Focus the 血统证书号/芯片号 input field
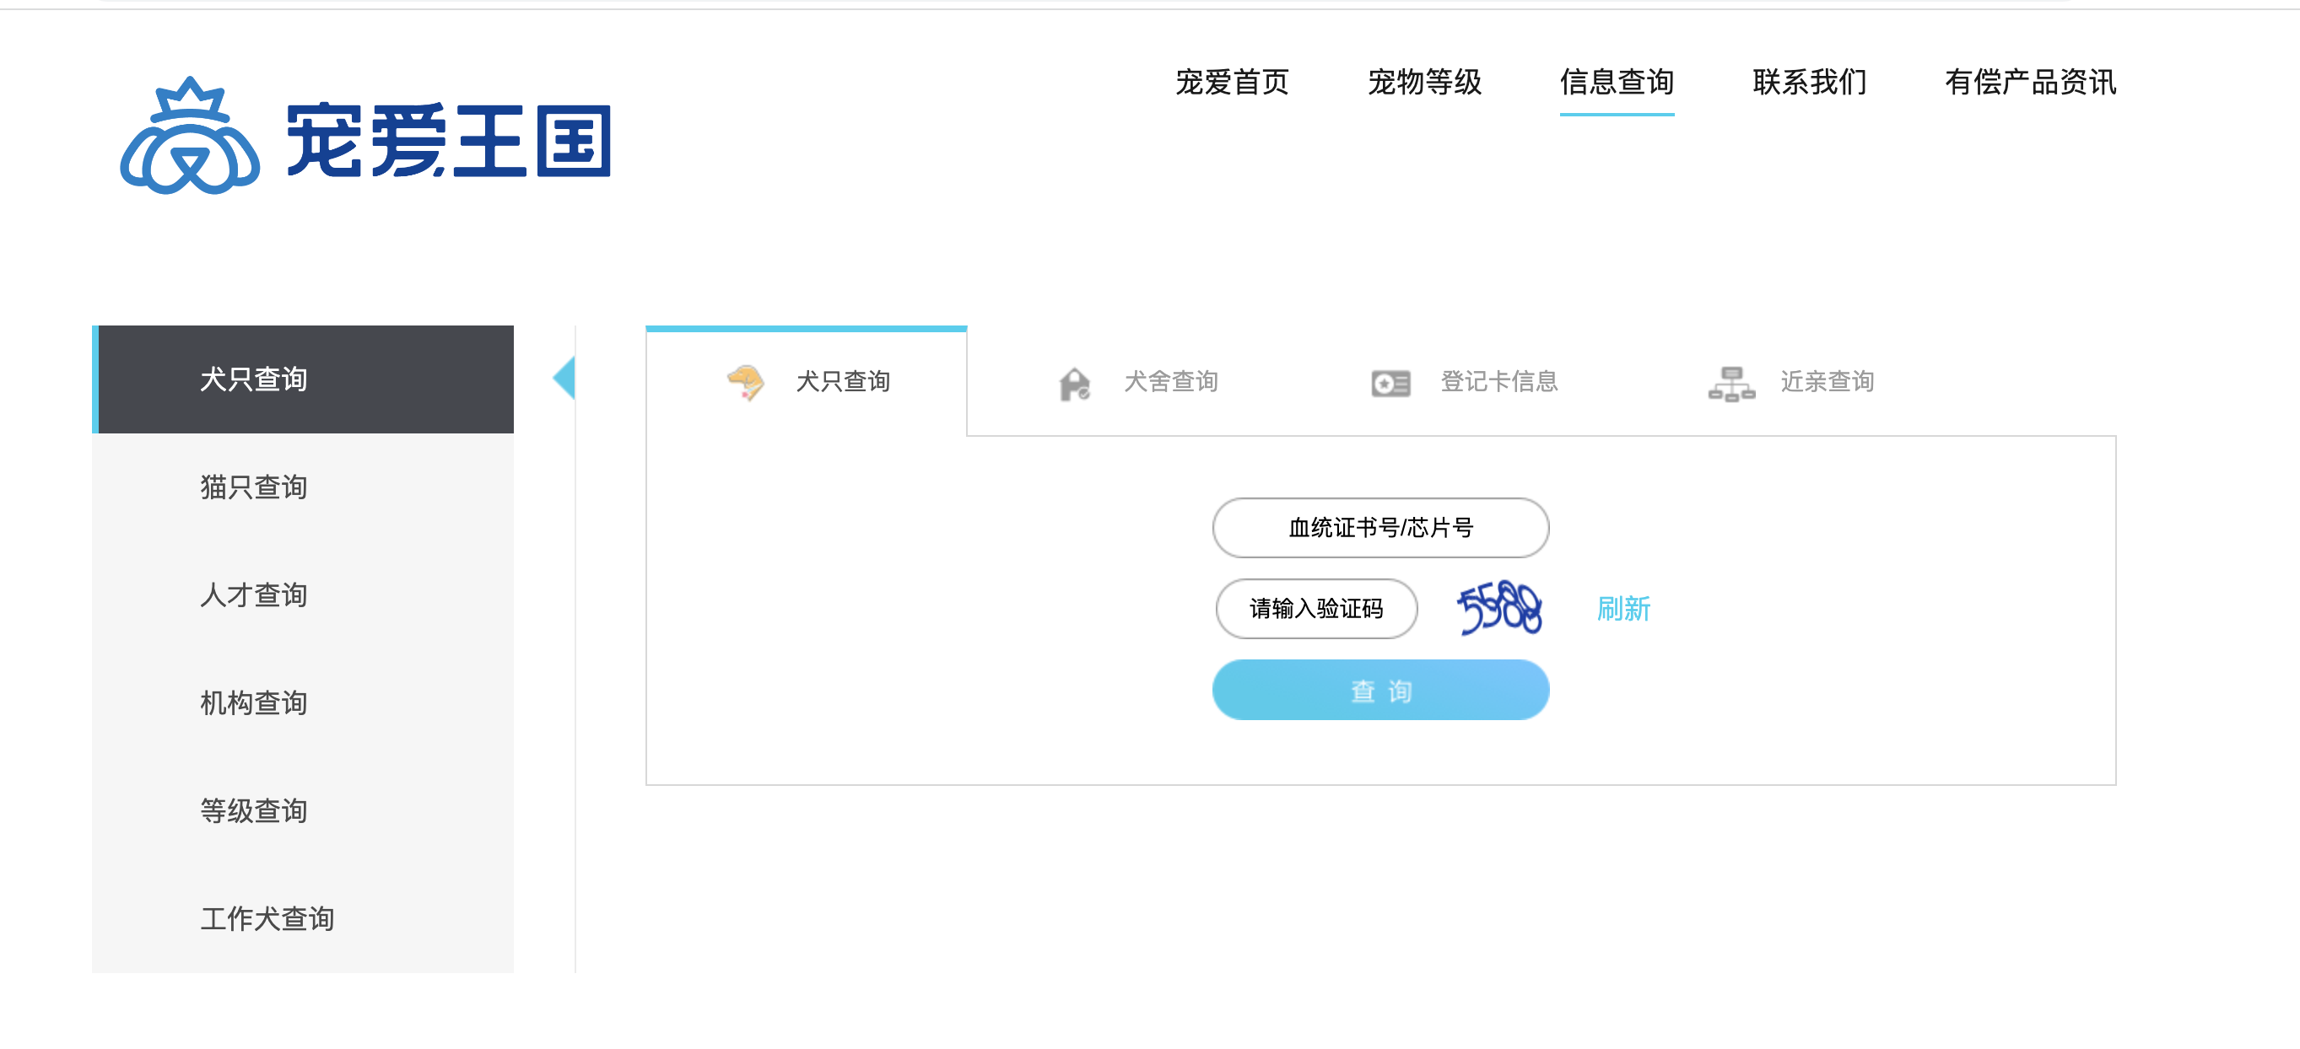2300x1049 pixels. coord(1380,528)
